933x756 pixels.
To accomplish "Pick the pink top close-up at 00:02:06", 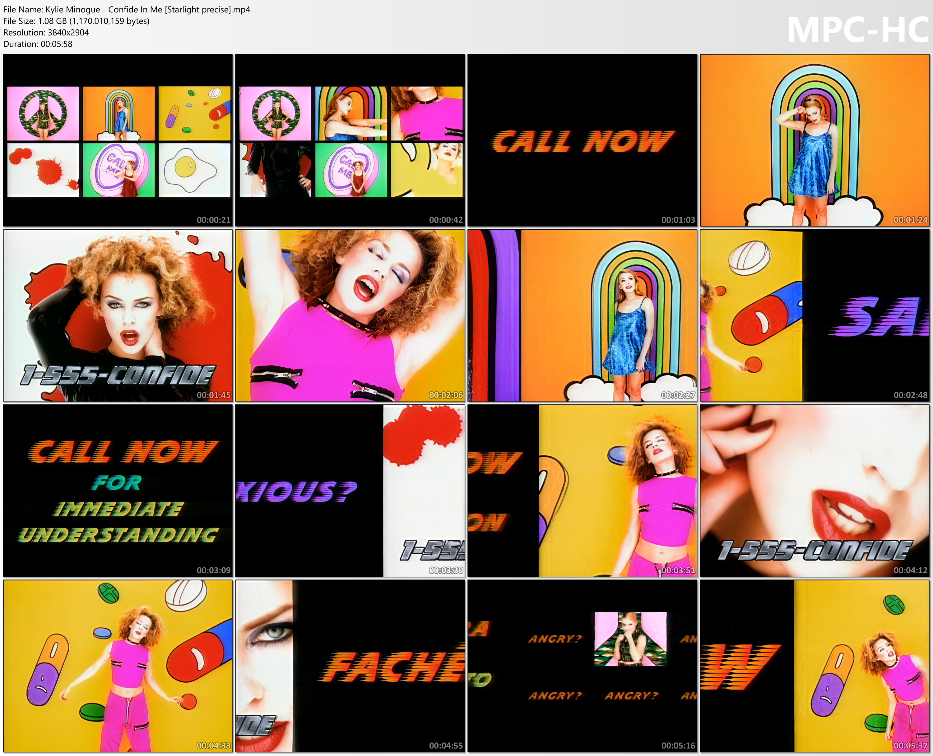I will pyautogui.click(x=350, y=315).
